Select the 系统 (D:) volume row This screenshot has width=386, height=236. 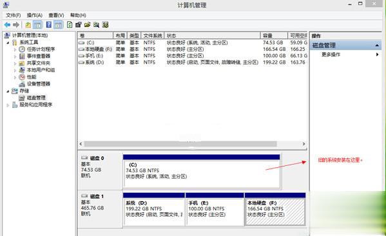pyautogui.click(x=192, y=62)
